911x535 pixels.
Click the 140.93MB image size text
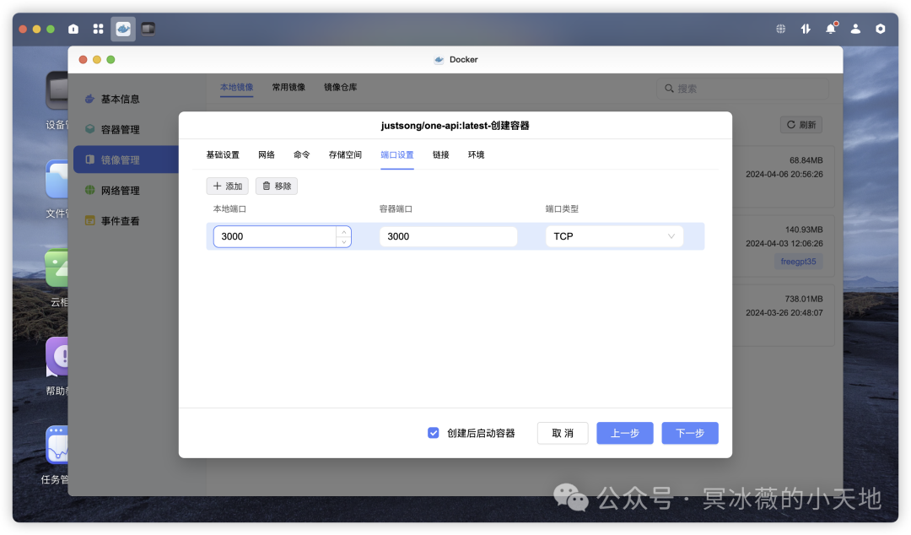tap(804, 230)
